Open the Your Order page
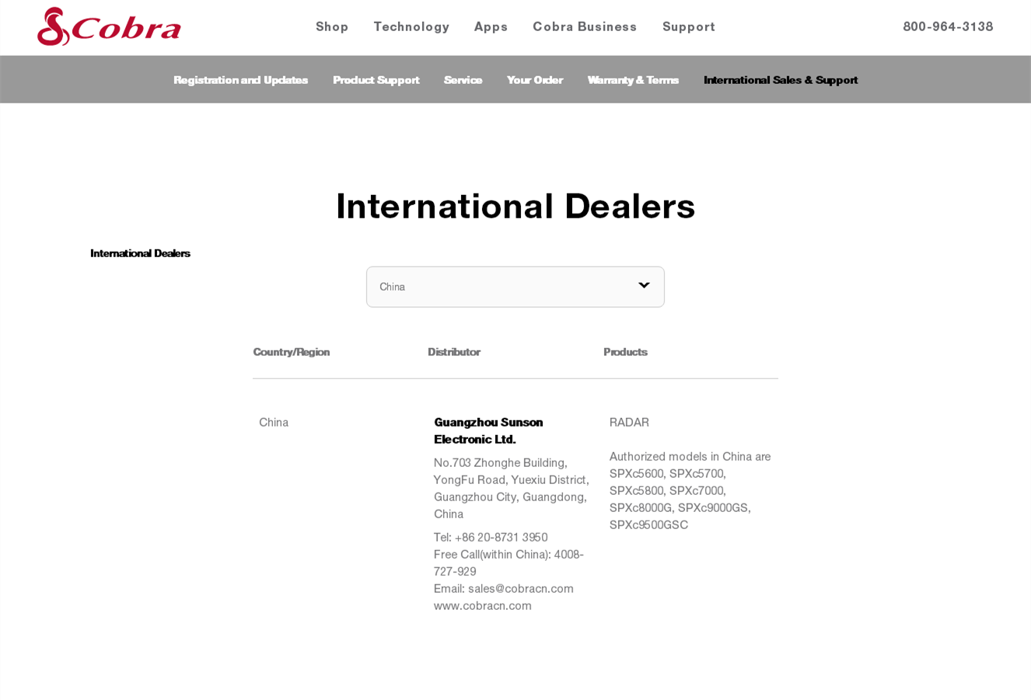 [x=535, y=80]
